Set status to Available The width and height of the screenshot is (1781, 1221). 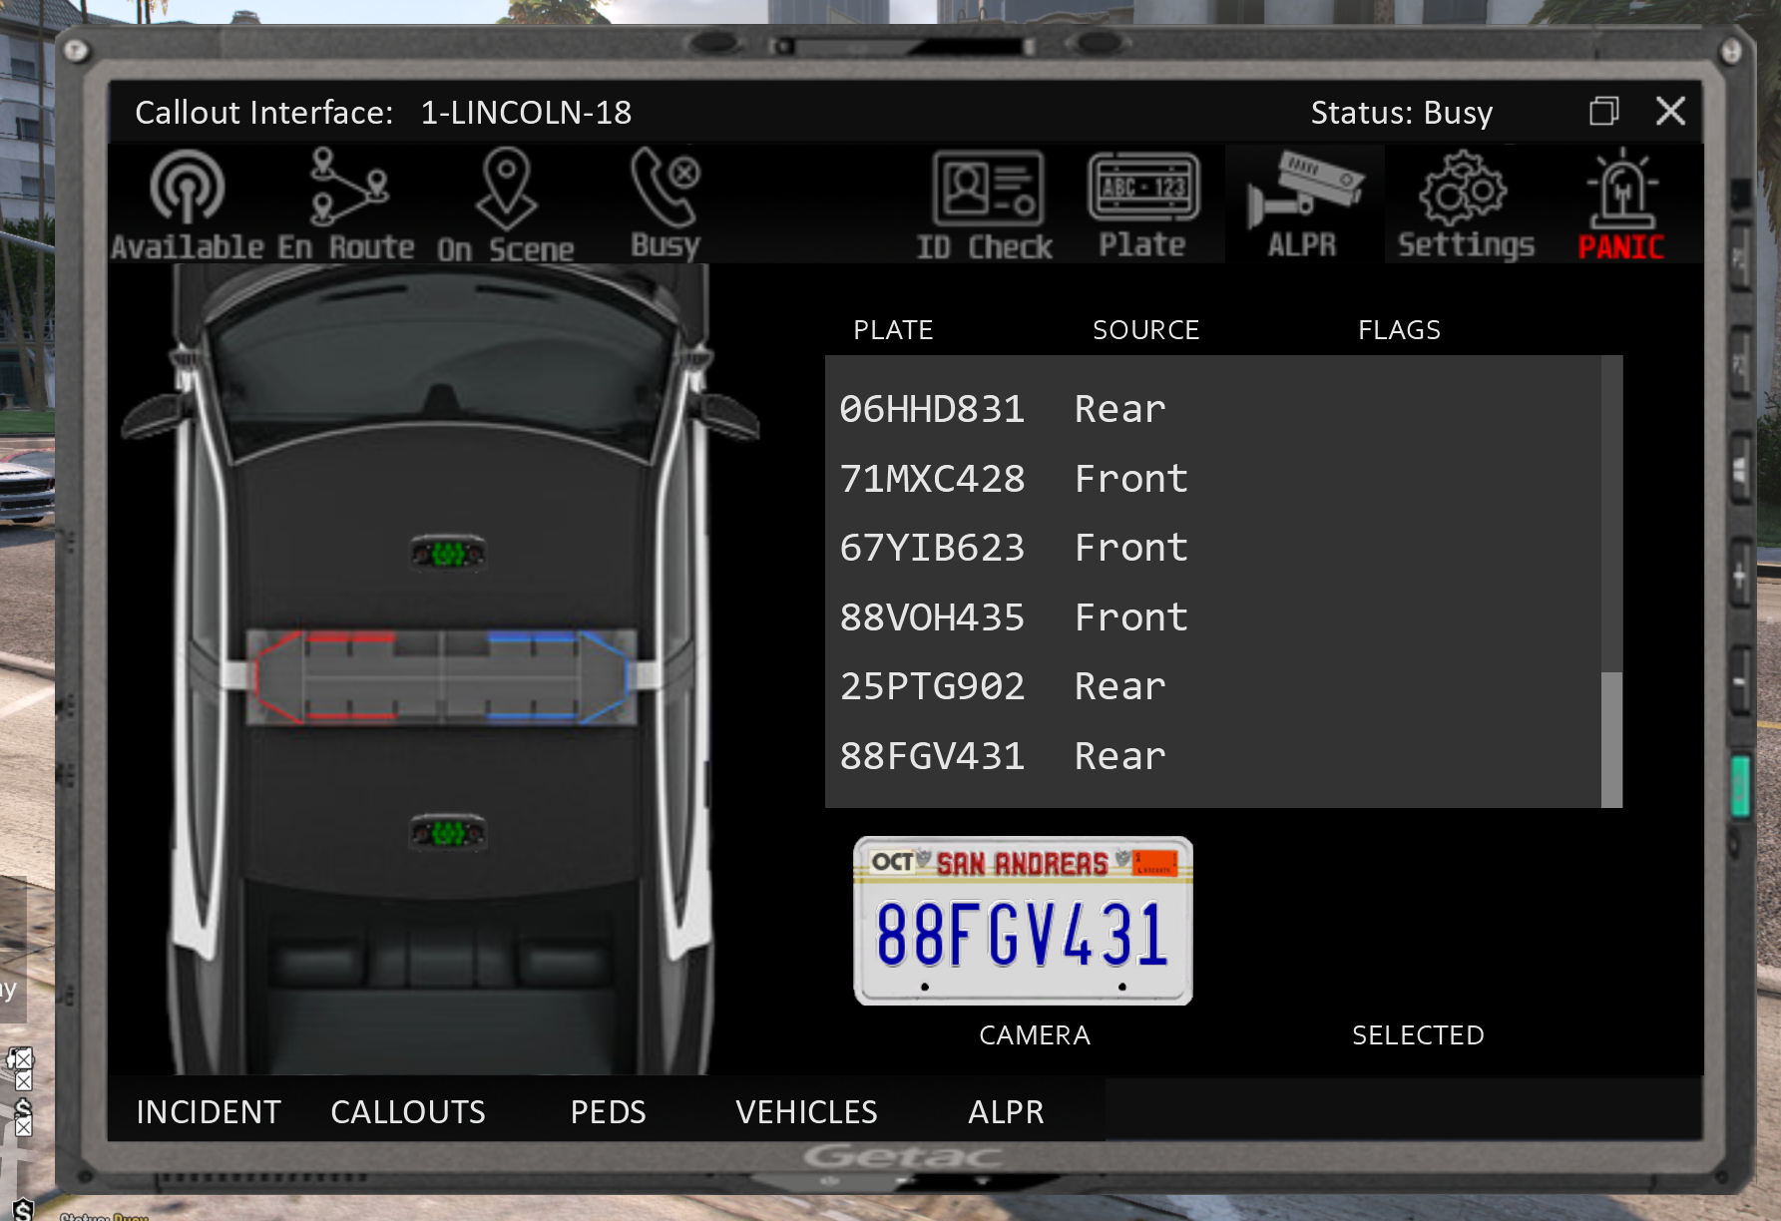pos(187,204)
